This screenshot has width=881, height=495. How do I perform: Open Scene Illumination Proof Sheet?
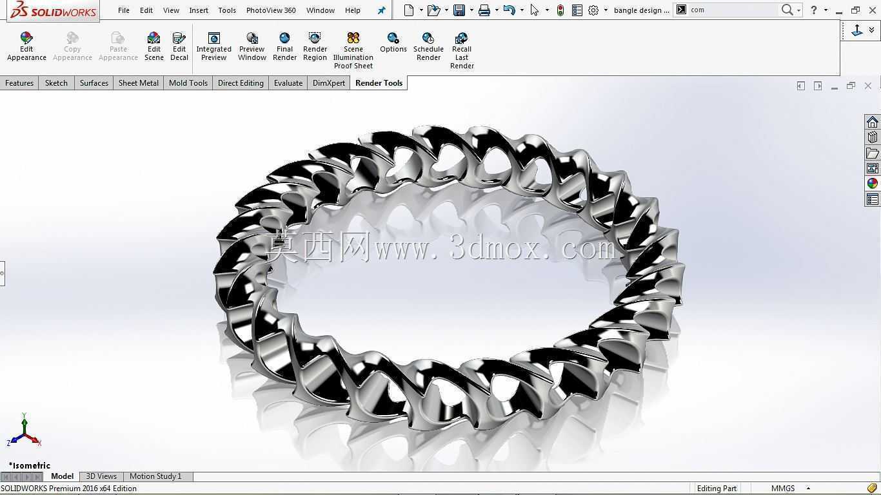353,50
